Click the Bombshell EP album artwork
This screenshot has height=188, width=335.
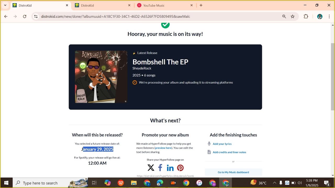pyautogui.click(x=101, y=77)
